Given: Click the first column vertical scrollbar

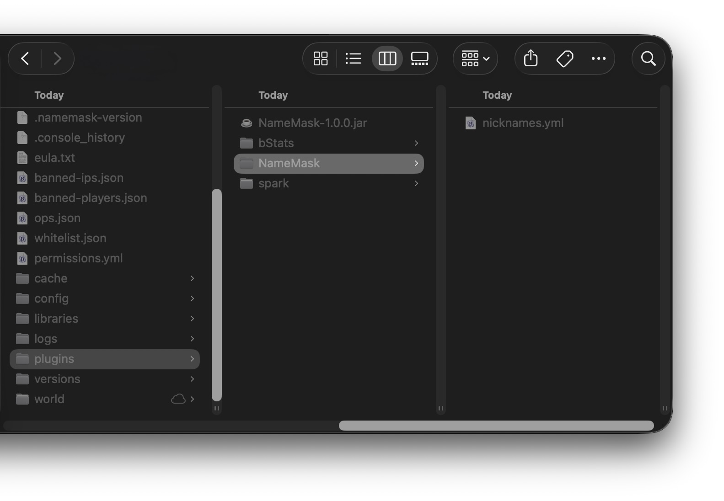Looking at the screenshot, I should [x=217, y=295].
